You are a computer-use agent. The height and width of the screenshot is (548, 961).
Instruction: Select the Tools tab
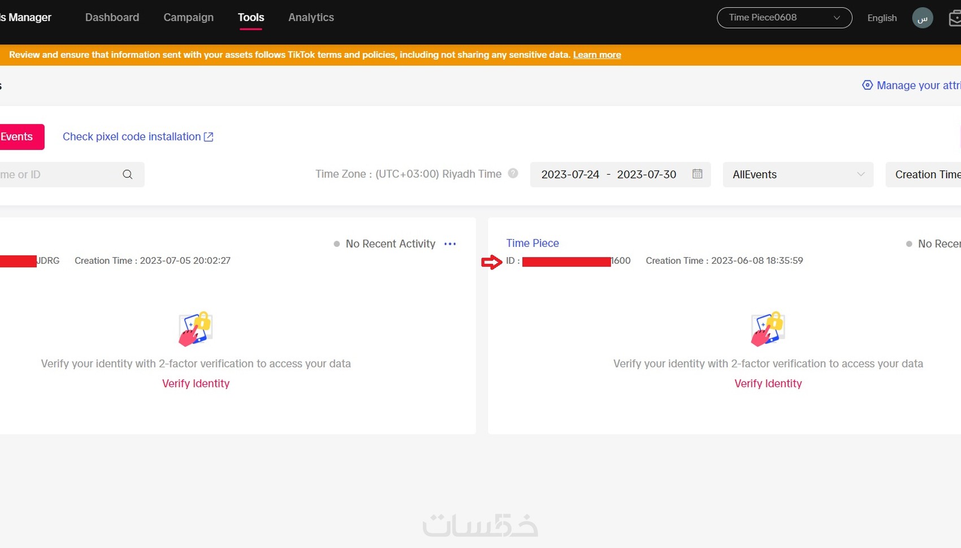(251, 18)
